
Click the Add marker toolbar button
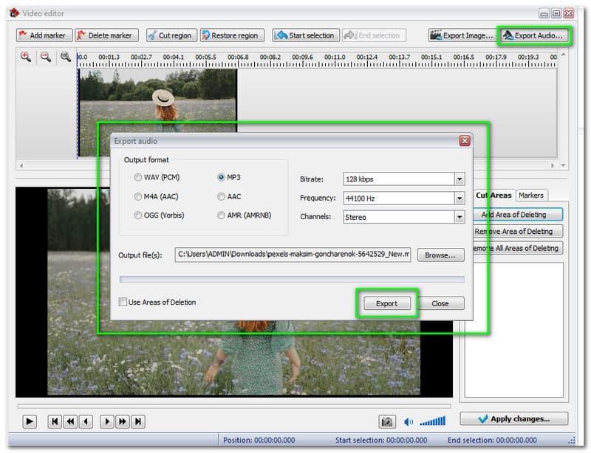pyautogui.click(x=44, y=35)
